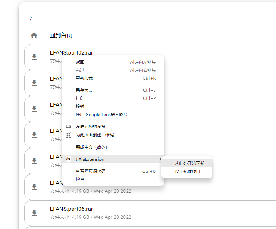Select 打印... menu entry
Viewport: 276px width, 229px height.
coord(114,98)
